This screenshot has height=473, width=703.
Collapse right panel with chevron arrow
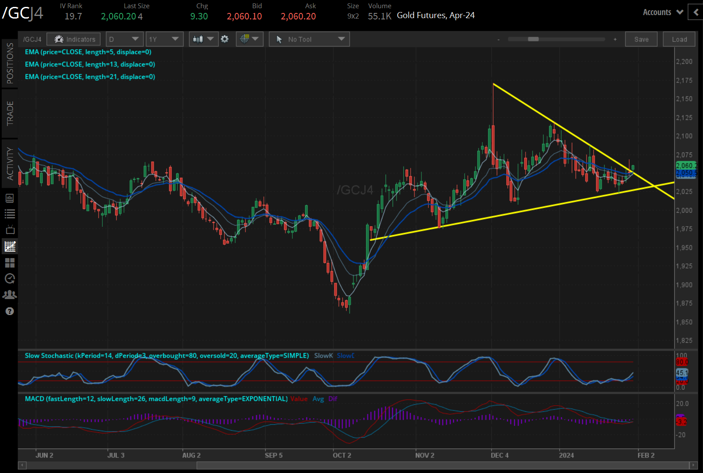pyautogui.click(x=696, y=12)
